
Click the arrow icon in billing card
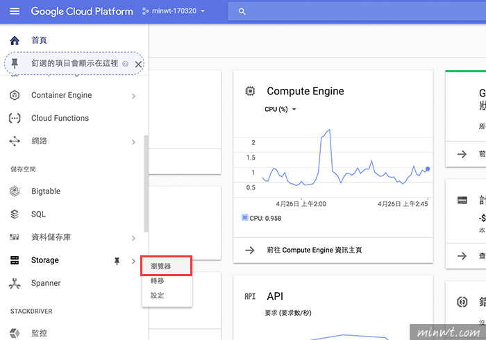click(462, 256)
